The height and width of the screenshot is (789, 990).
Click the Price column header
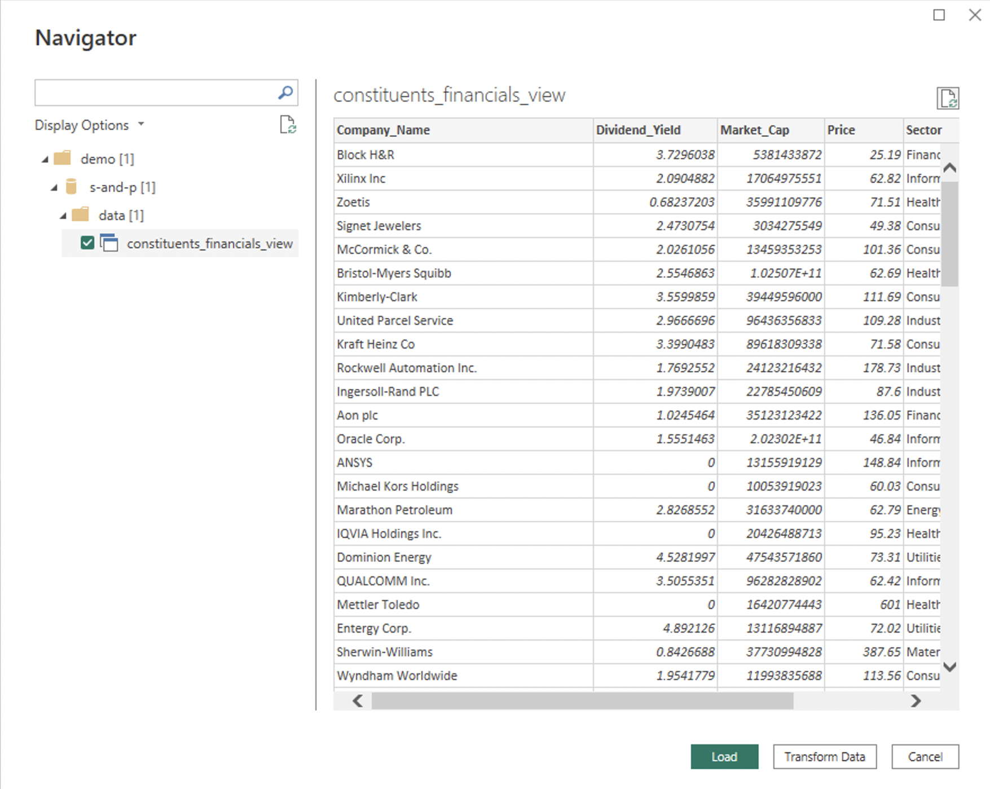pyautogui.click(x=864, y=130)
